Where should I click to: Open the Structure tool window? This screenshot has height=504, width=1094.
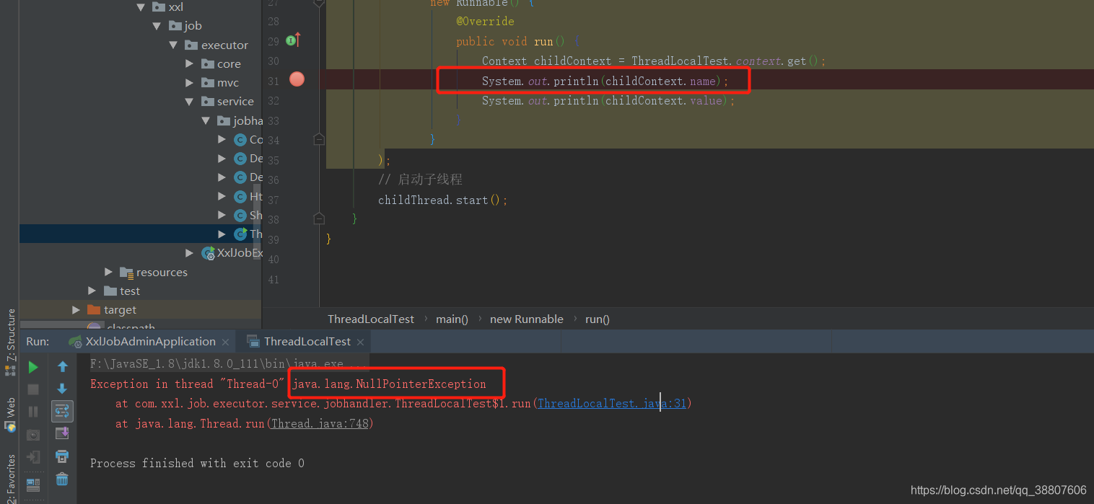[10, 333]
